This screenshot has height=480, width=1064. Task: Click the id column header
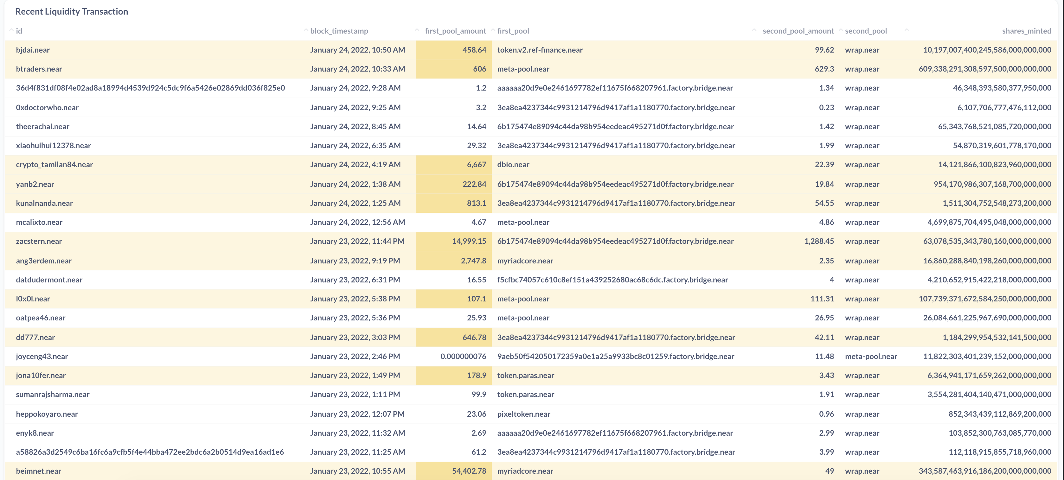pyautogui.click(x=19, y=31)
